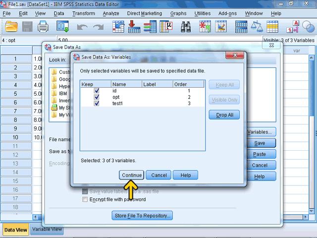Uncheck Keep checkbox for opt variable
317x238 pixels.
[x=97, y=97]
